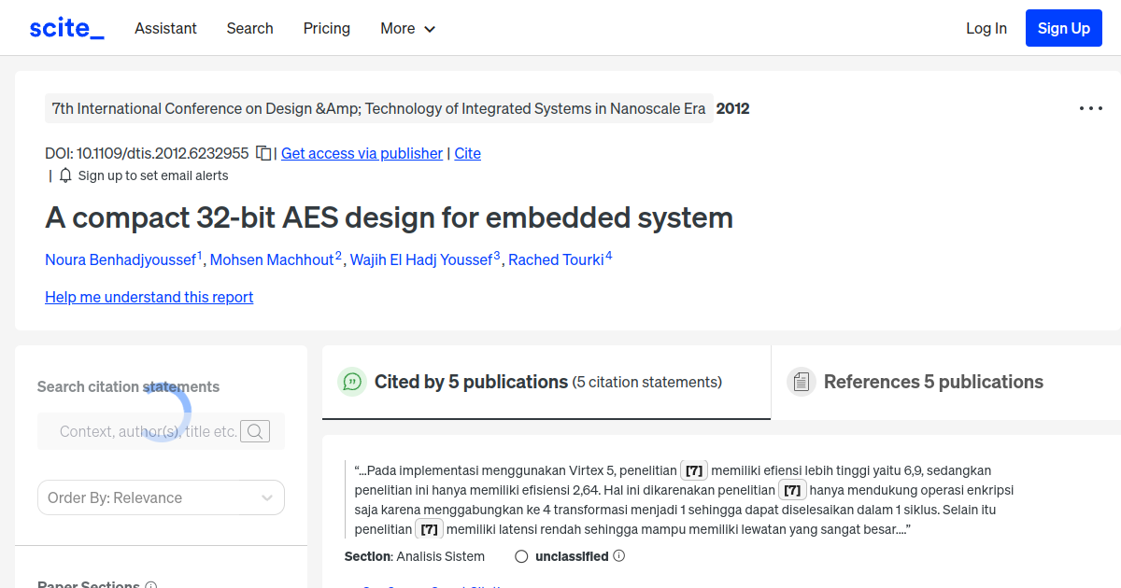Click the green citation statement bubble icon
The image size is (1121, 588).
pos(352,382)
